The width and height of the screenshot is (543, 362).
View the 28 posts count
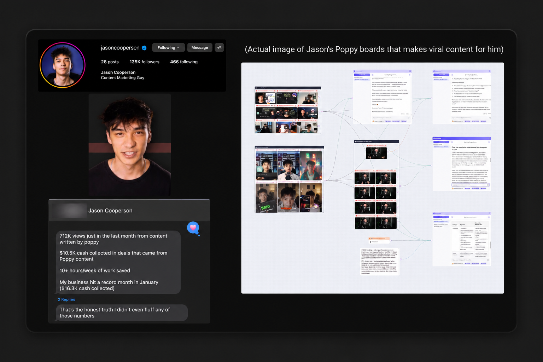coord(110,62)
